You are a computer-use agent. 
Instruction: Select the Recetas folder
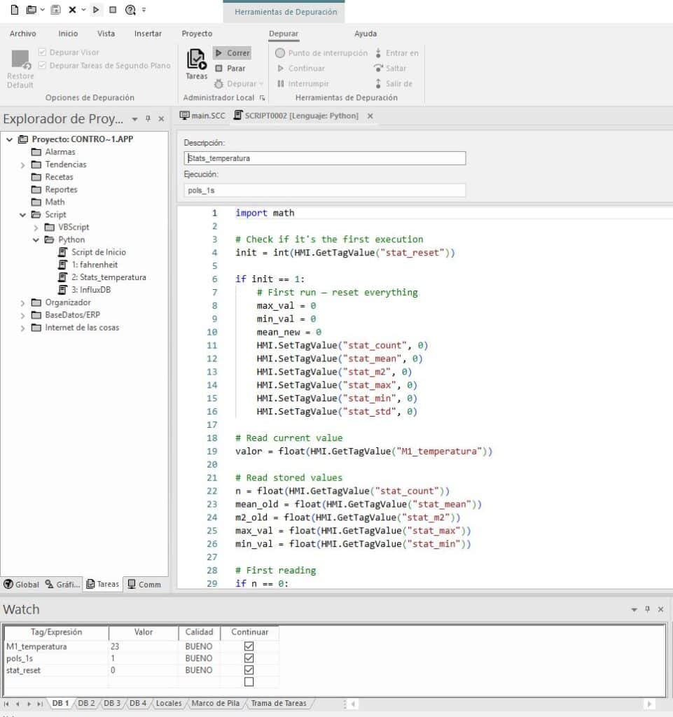tap(52, 177)
